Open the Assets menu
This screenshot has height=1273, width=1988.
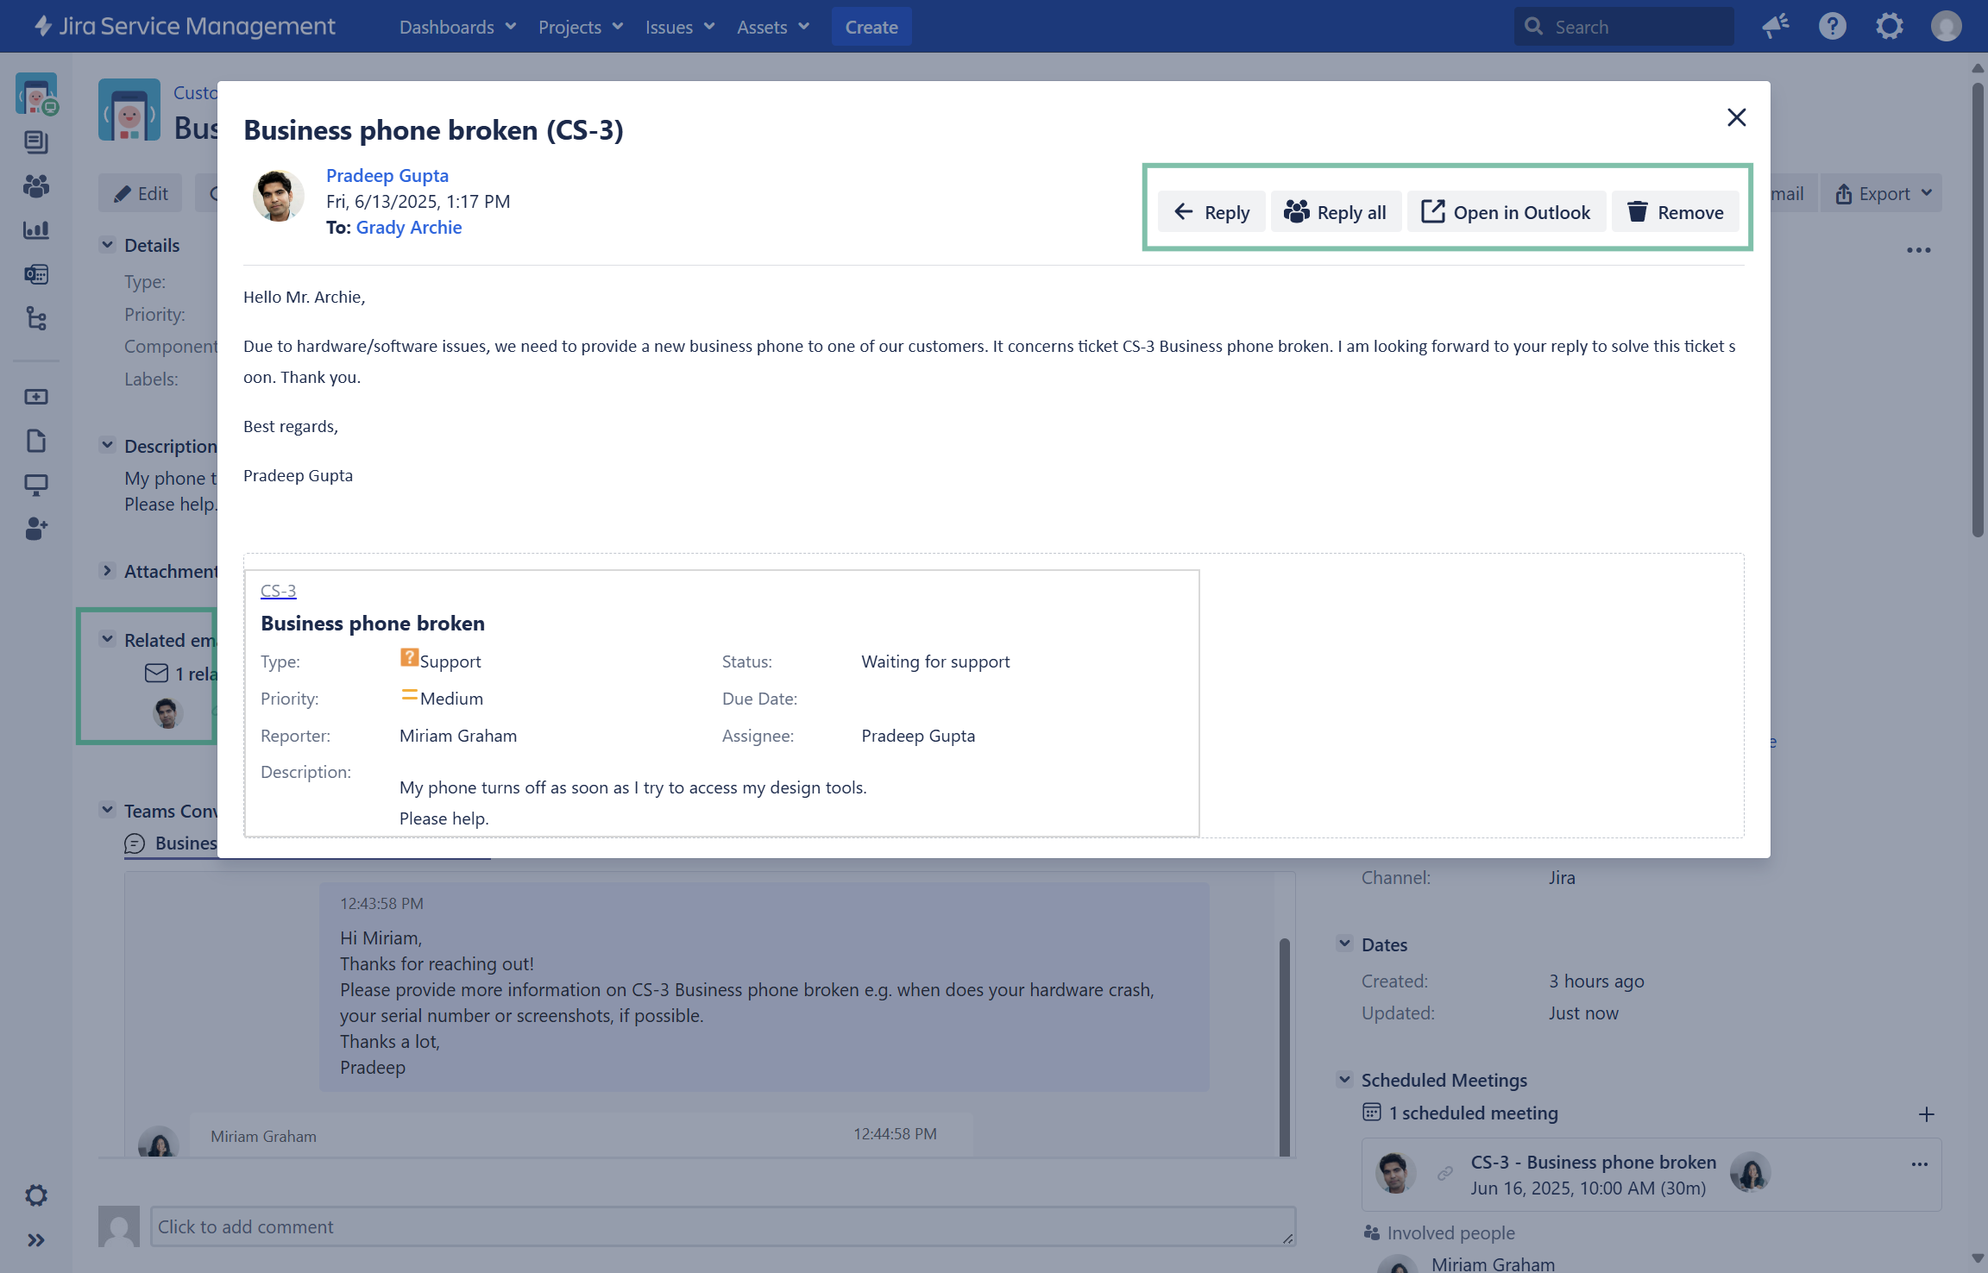point(772,27)
